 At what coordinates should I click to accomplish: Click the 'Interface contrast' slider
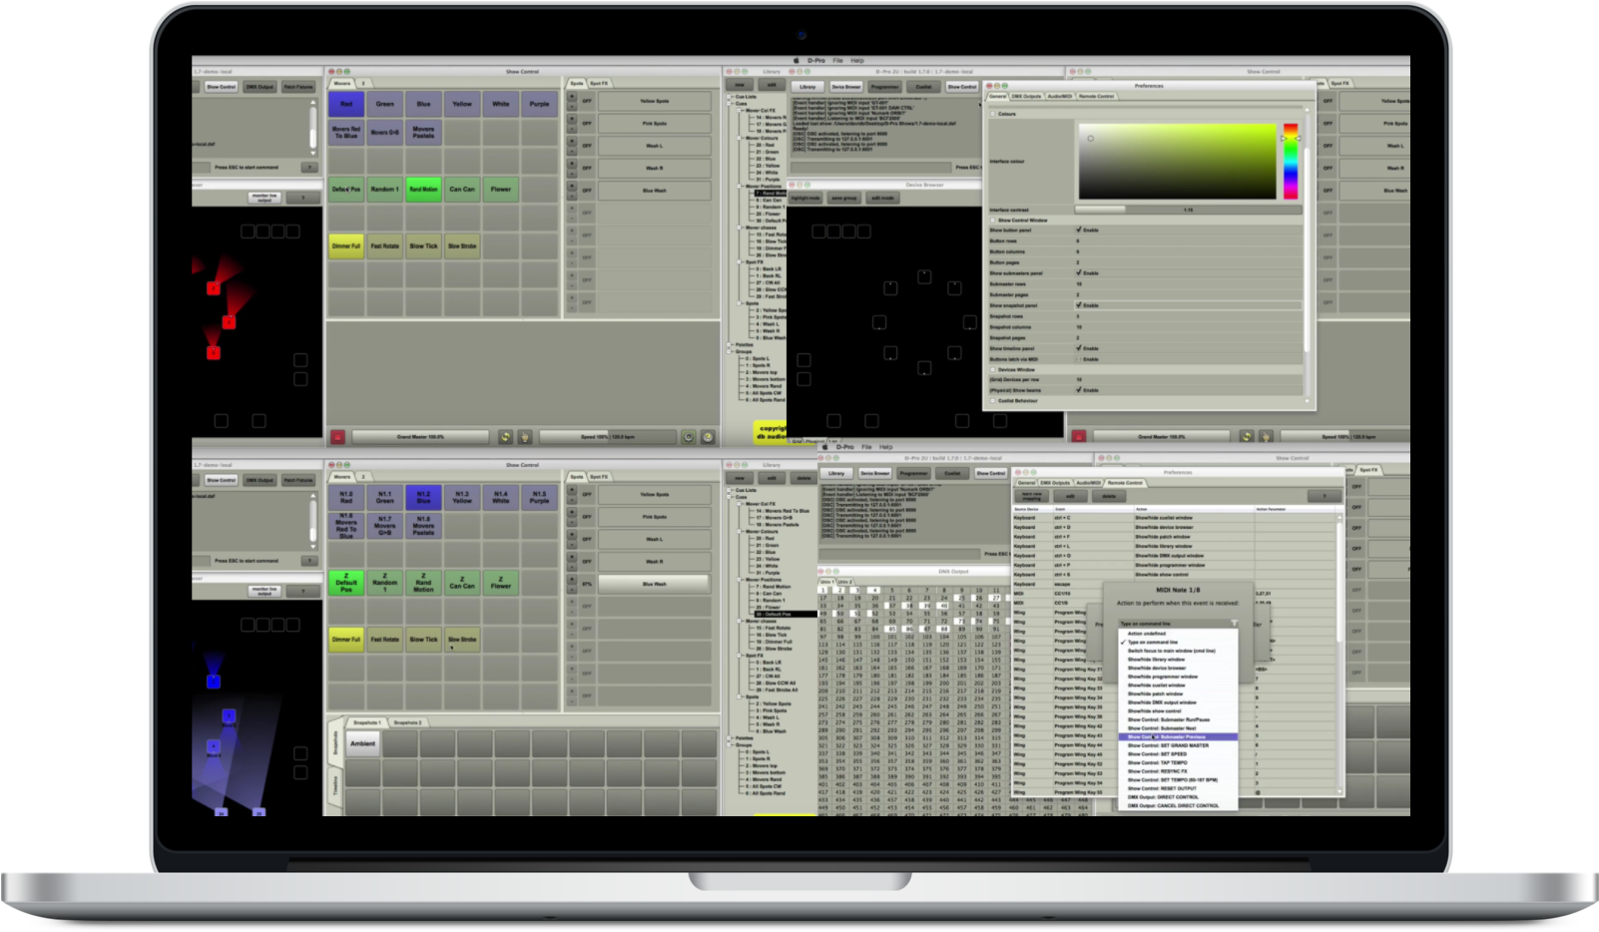coord(1188,210)
